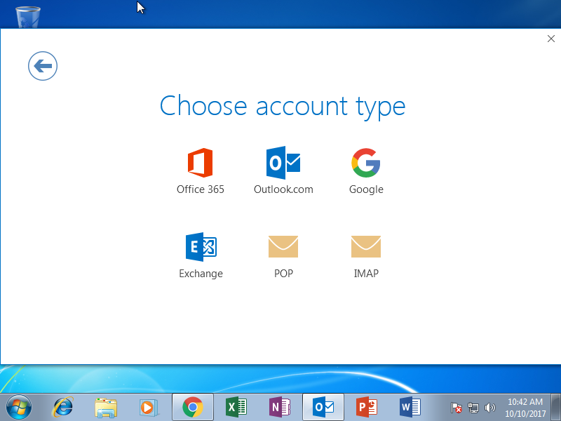This screenshot has height=421, width=561.
Task: Open Windows Media Player from taskbar
Action: (x=149, y=408)
